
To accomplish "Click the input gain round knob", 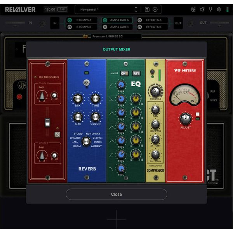I will click(x=42, y=23).
